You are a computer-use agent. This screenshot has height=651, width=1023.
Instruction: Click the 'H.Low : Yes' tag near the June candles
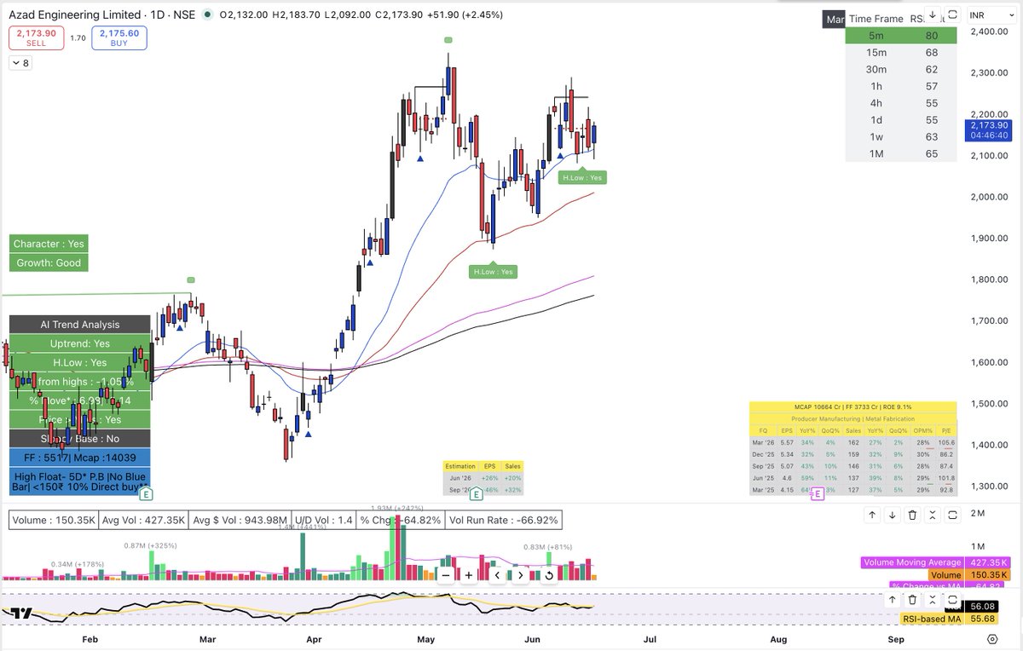tap(582, 177)
